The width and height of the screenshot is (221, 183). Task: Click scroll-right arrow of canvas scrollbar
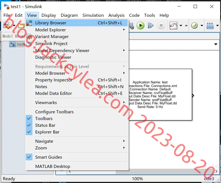[x=216, y=172]
